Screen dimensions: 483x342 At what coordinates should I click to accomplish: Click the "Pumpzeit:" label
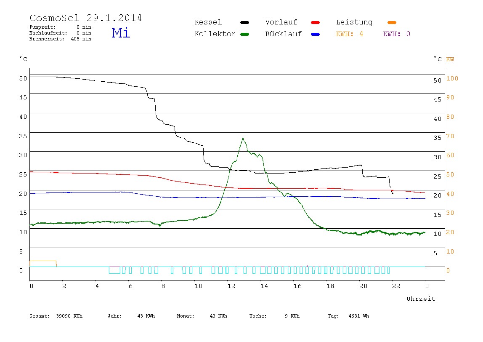point(42,27)
